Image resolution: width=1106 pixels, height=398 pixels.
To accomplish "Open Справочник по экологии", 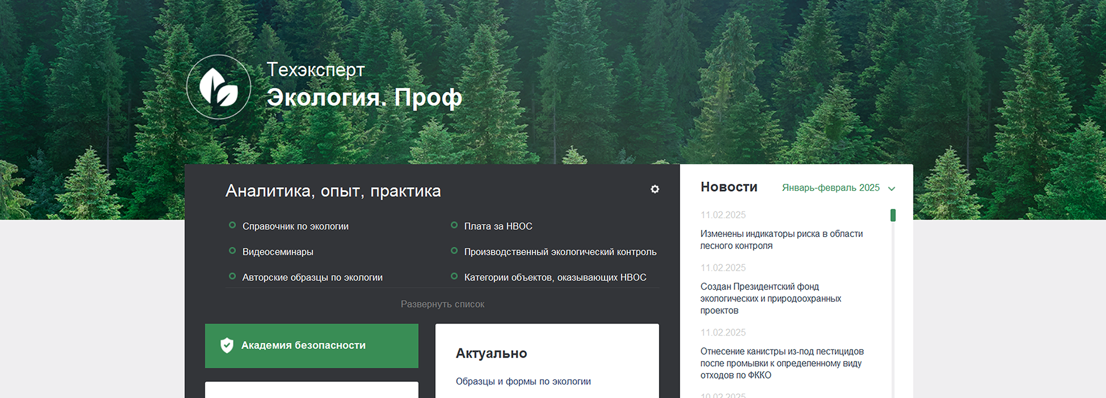I will tap(295, 227).
